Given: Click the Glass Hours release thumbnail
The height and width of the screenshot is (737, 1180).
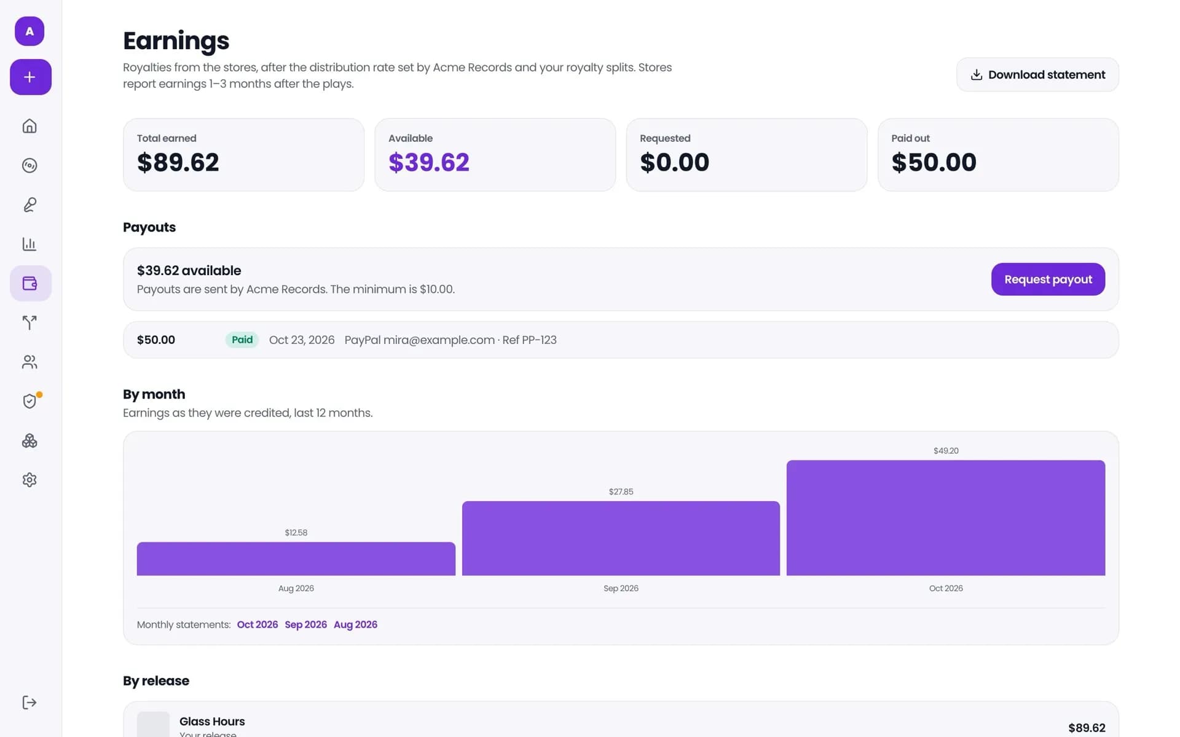Looking at the screenshot, I should (x=153, y=725).
